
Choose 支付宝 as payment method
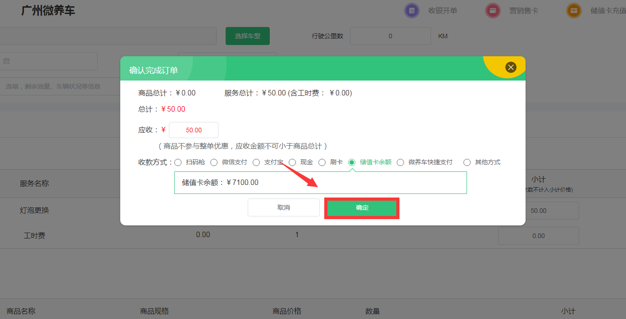256,162
